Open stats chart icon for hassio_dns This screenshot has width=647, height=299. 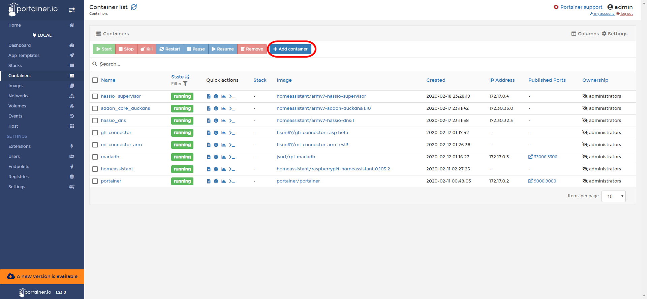coord(223,121)
